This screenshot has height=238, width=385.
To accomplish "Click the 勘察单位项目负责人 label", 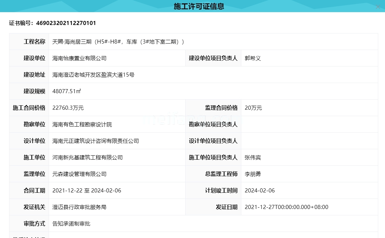I will click(x=213, y=125).
